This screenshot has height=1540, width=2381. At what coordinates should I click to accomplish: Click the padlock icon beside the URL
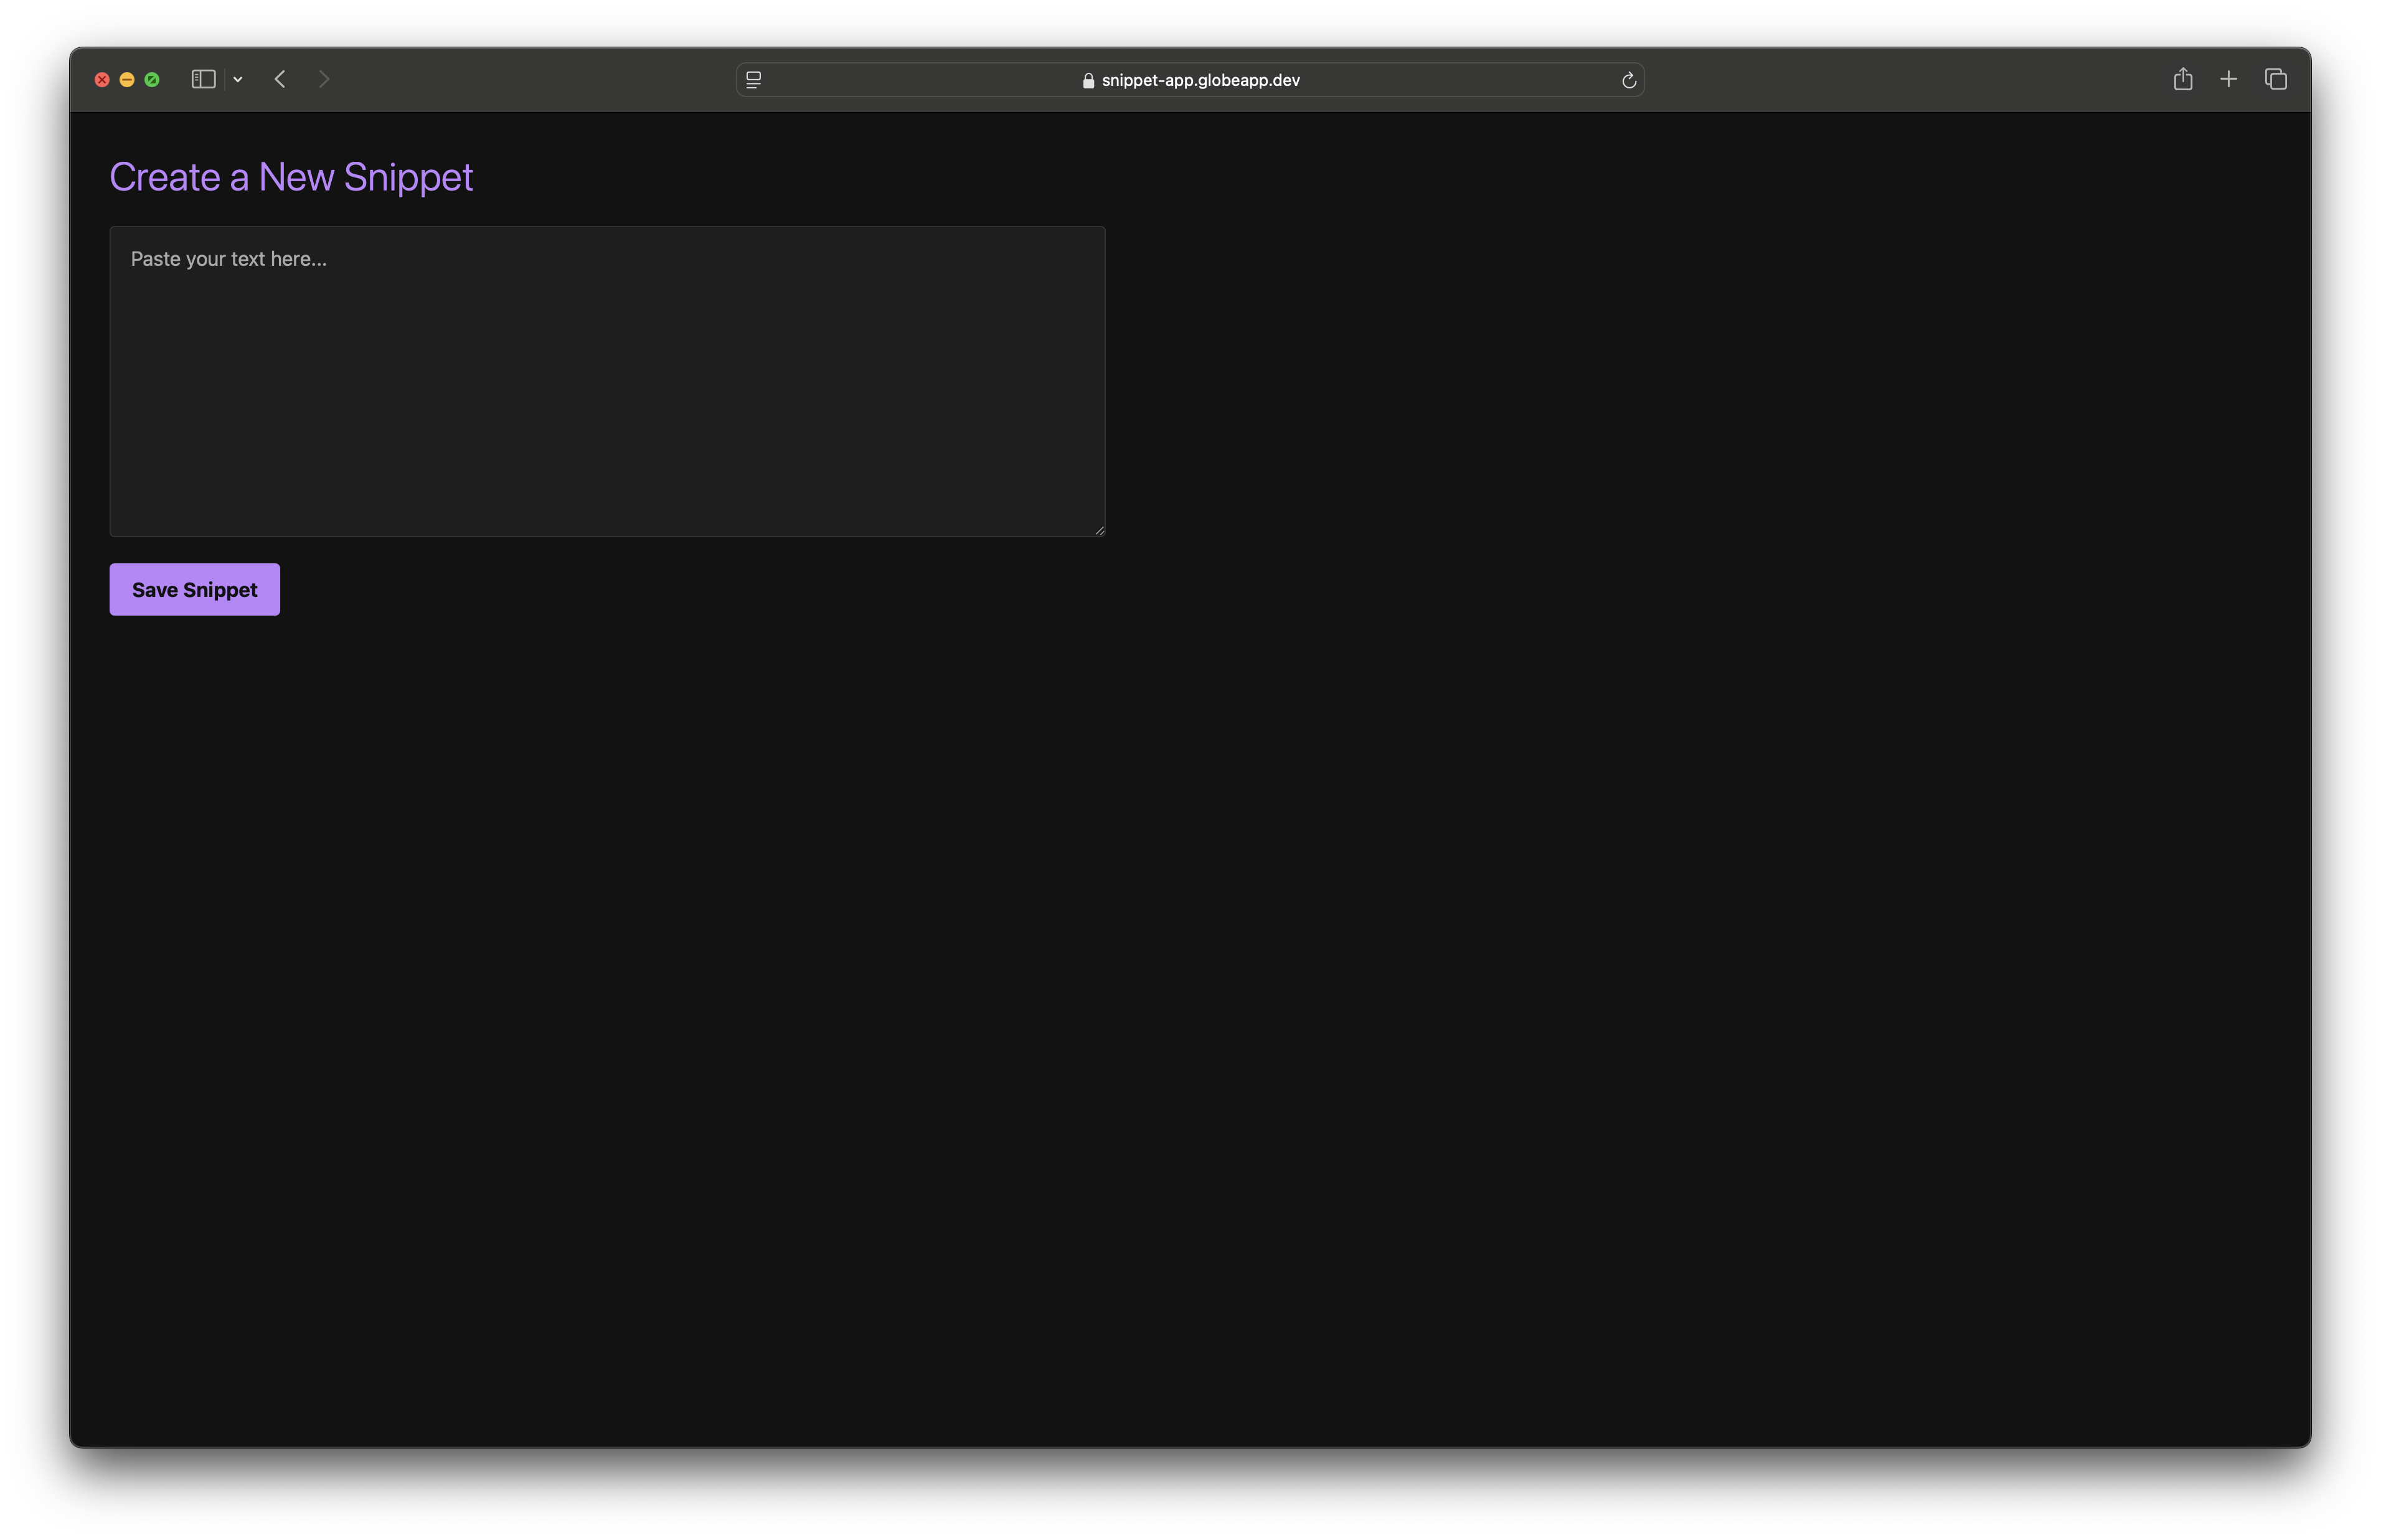(x=1088, y=80)
